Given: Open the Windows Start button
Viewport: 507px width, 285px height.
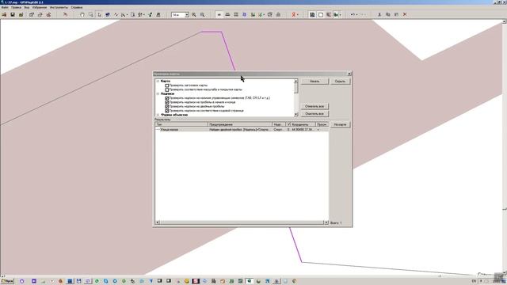Looking at the screenshot, I should pyautogui.click(x=7, y=281).
